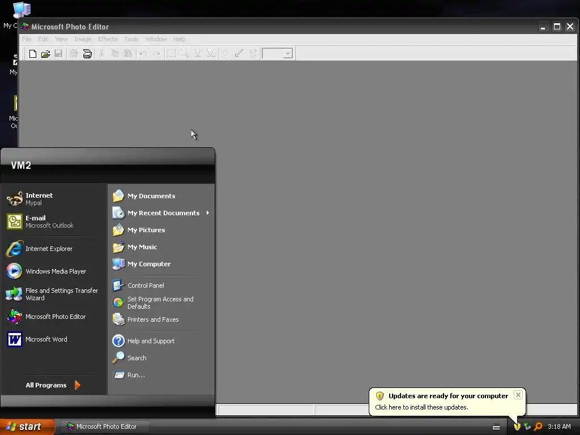Maximize the Microsoft Photo Editor window

coord(557,27)
